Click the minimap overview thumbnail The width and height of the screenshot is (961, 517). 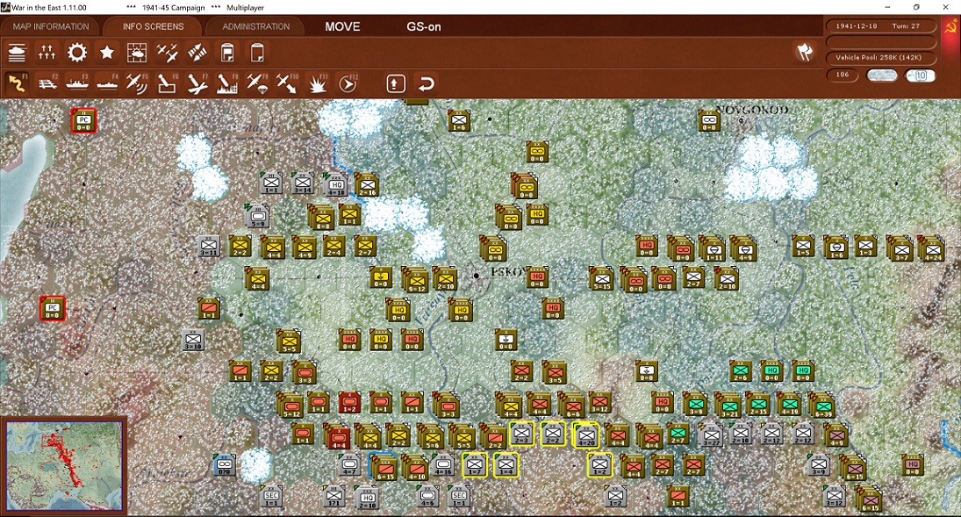(64, 466)
